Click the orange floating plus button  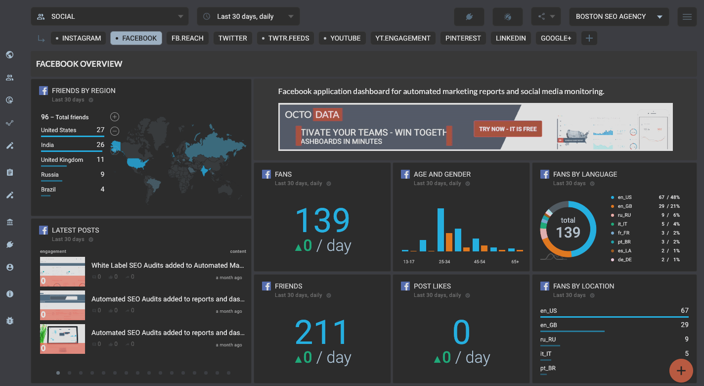(681, 371)
